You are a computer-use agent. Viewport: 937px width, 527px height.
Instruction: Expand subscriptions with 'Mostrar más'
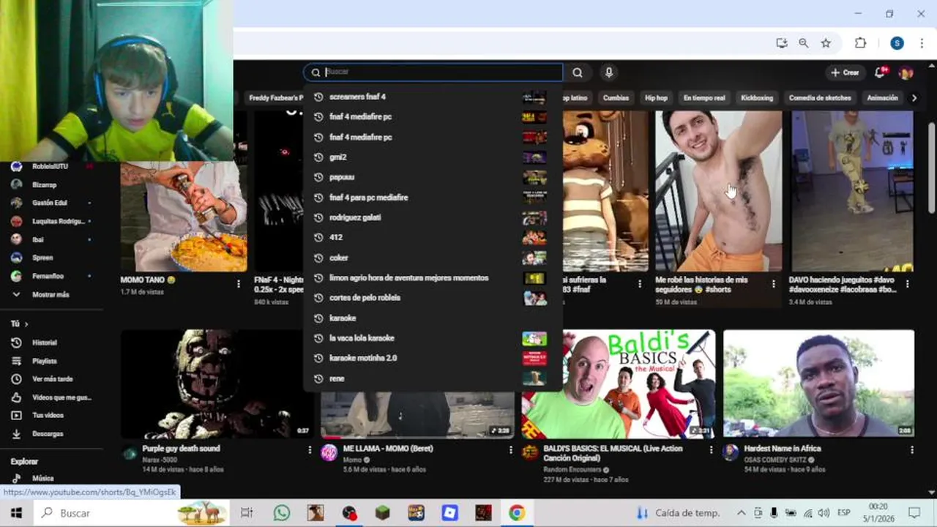click(x=51, y=294)
